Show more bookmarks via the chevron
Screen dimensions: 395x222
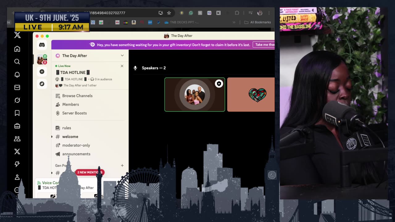234,22
